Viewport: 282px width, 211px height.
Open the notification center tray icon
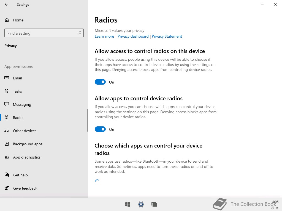click(273, 208)
